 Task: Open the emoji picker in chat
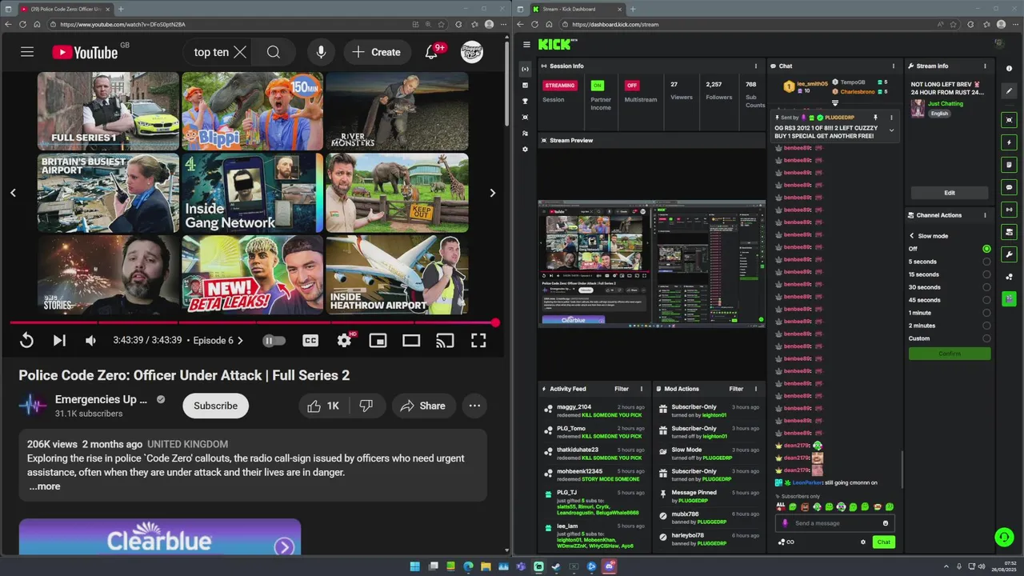pos(886,523)
